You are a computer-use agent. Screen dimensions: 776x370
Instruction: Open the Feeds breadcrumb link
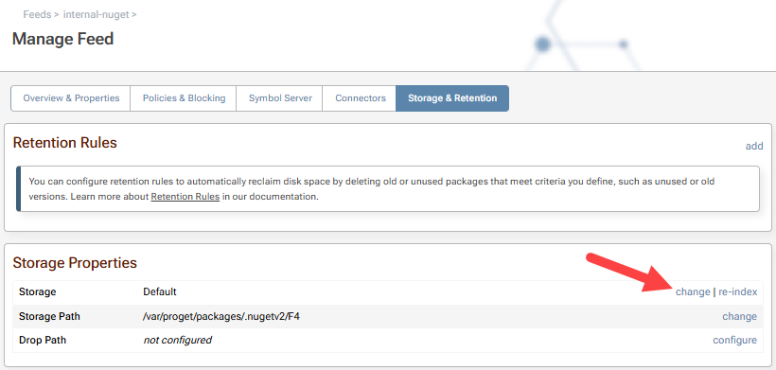point(37,14)
